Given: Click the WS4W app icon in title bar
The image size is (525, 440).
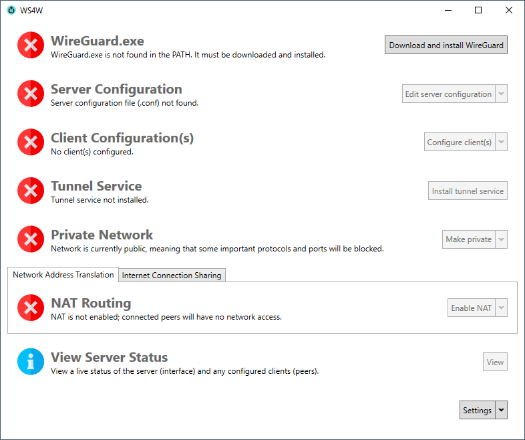Looking at the screenshot, I should point(11,10).
